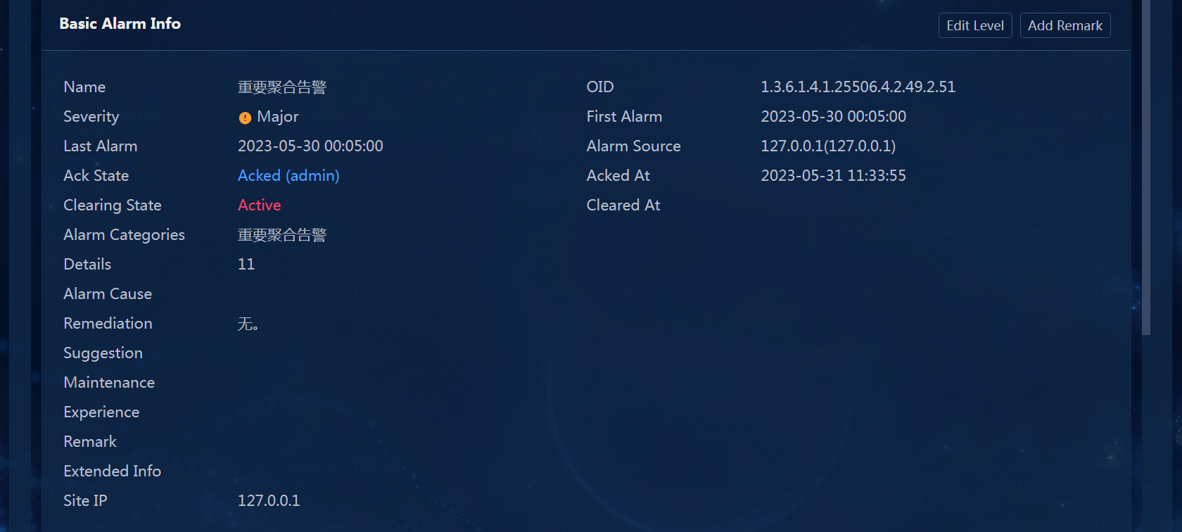Click the Basic Alarm Info heading

(120, 23)
